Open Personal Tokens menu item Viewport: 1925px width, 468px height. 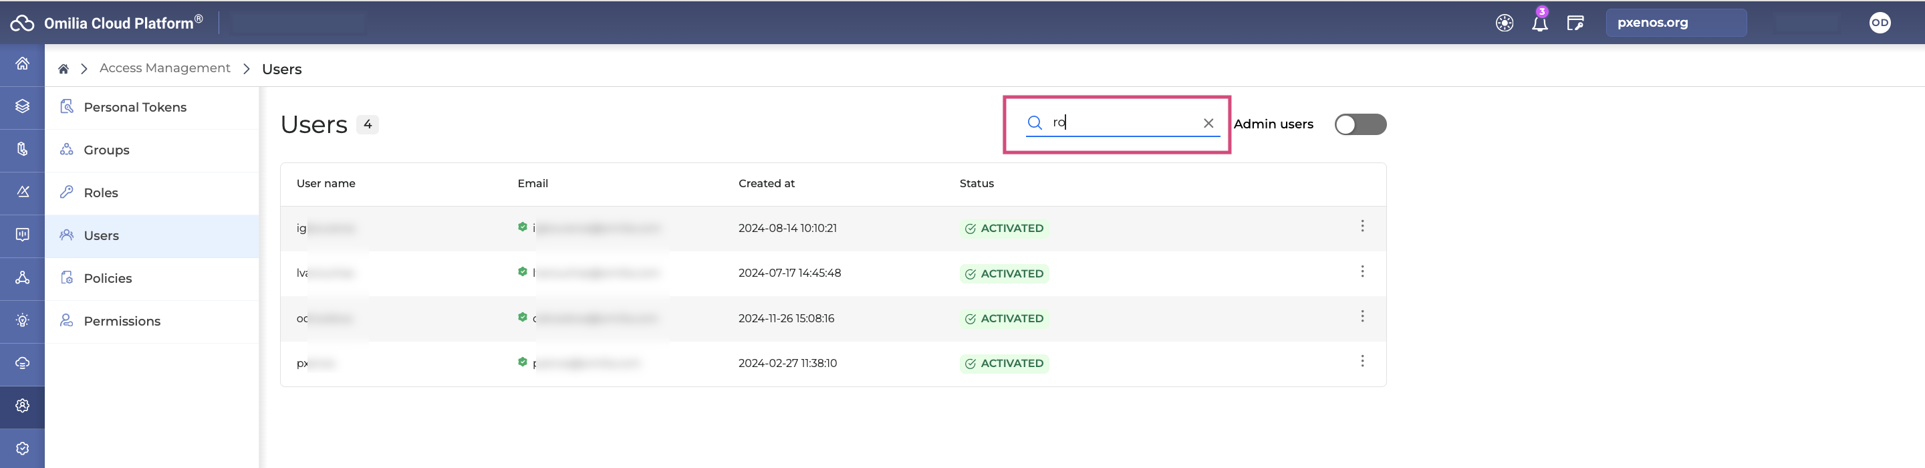coord(134,108)
